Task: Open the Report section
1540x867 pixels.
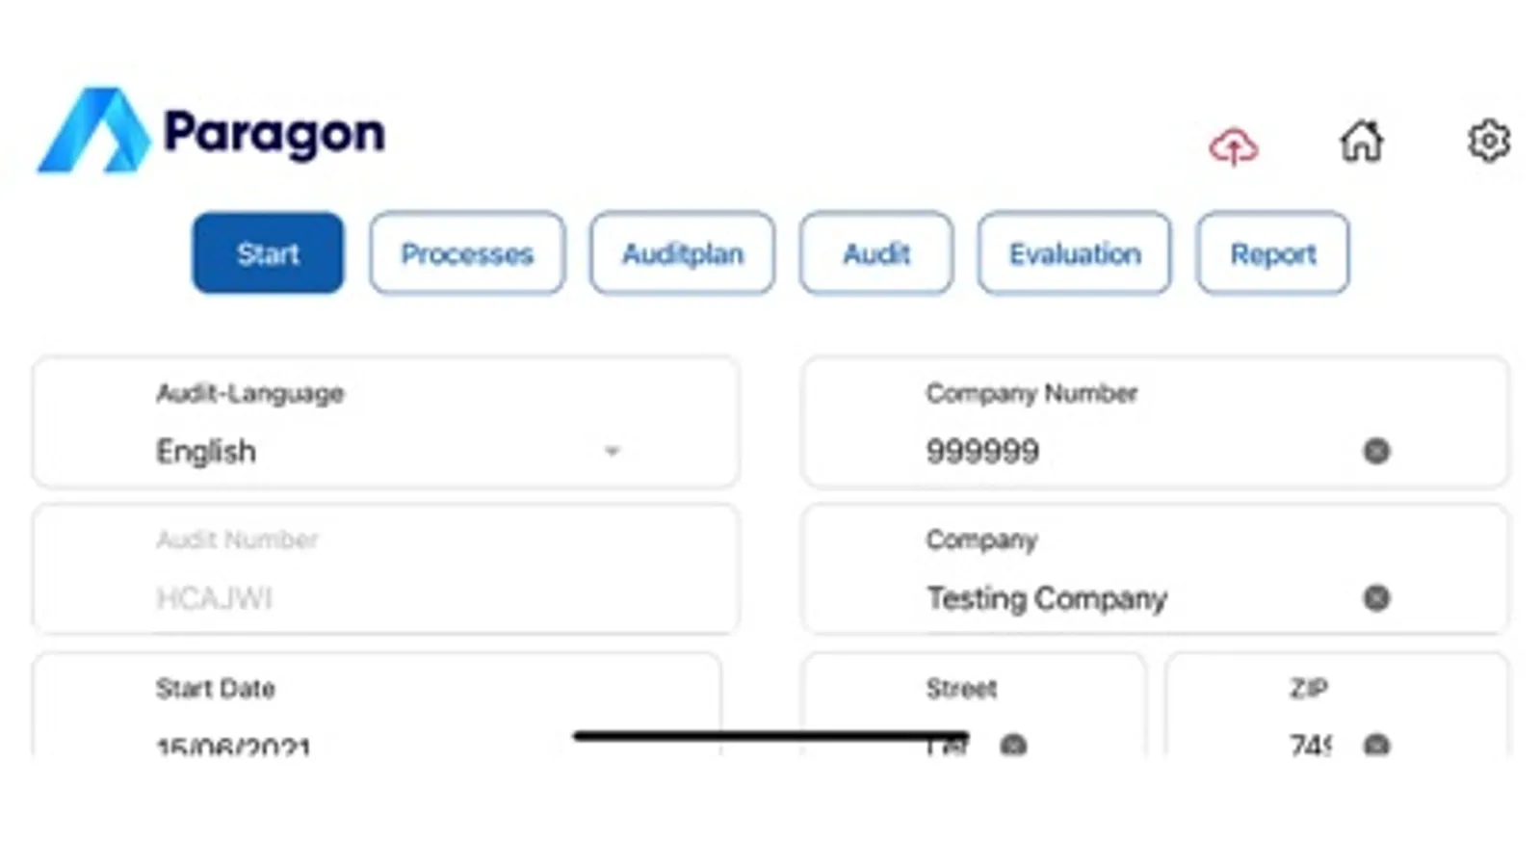Action: (x=1272, y=253)
